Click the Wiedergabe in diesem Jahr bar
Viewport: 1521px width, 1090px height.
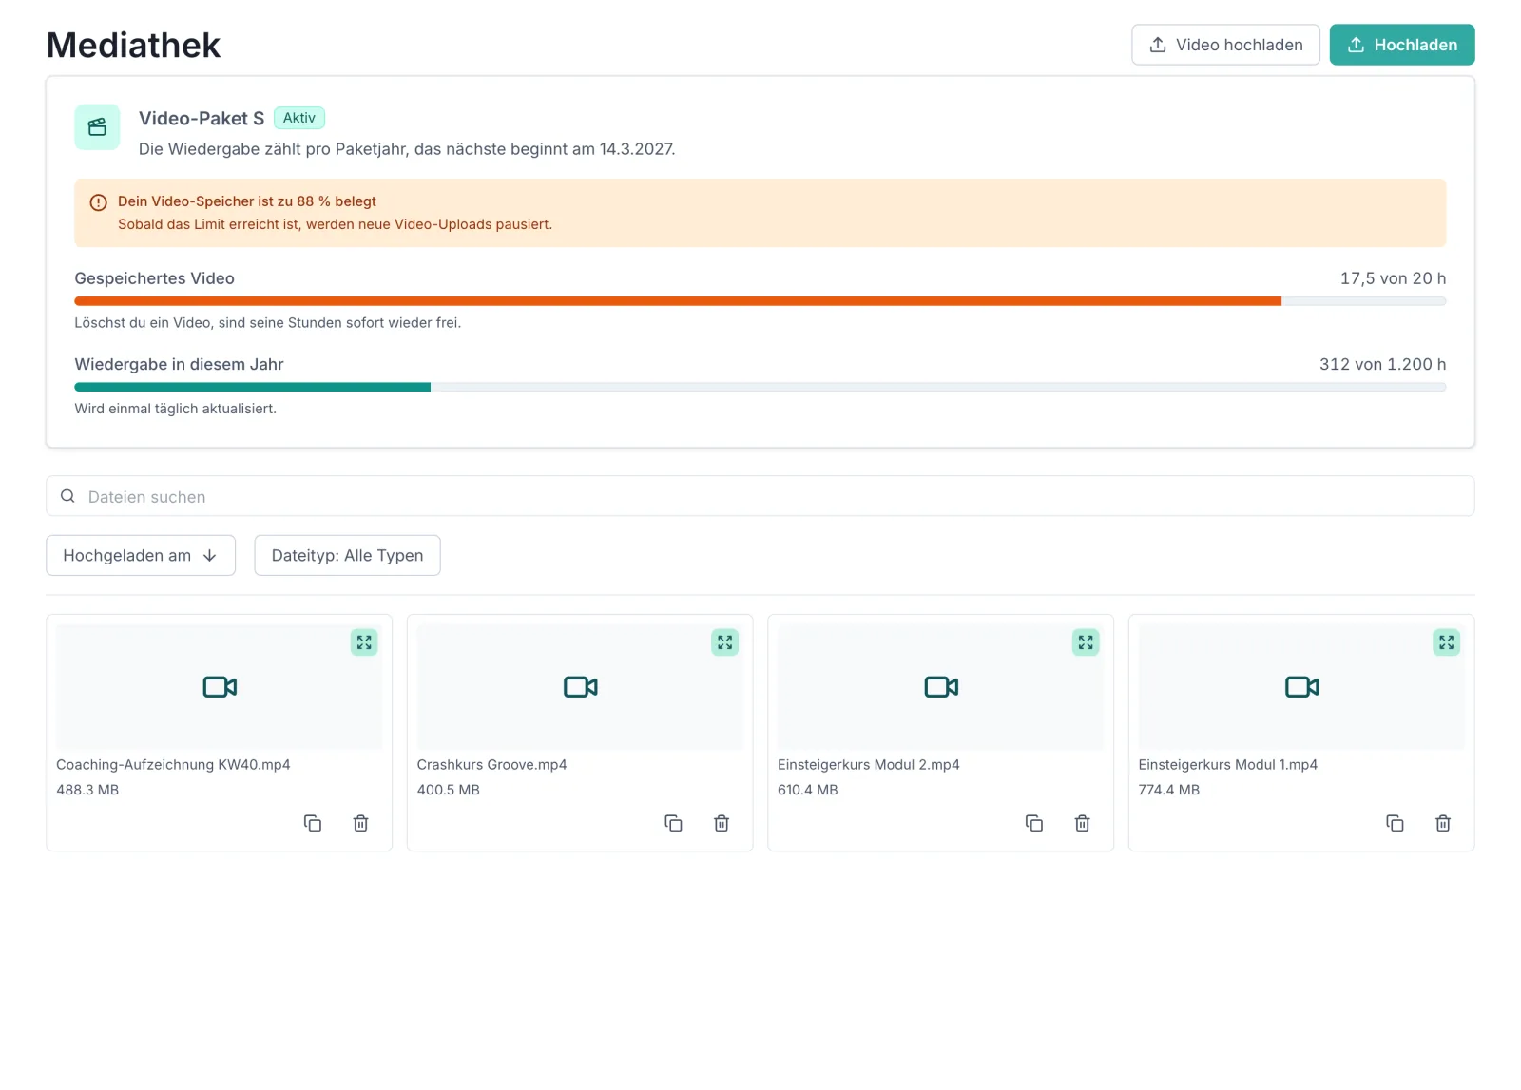point(760,387)
